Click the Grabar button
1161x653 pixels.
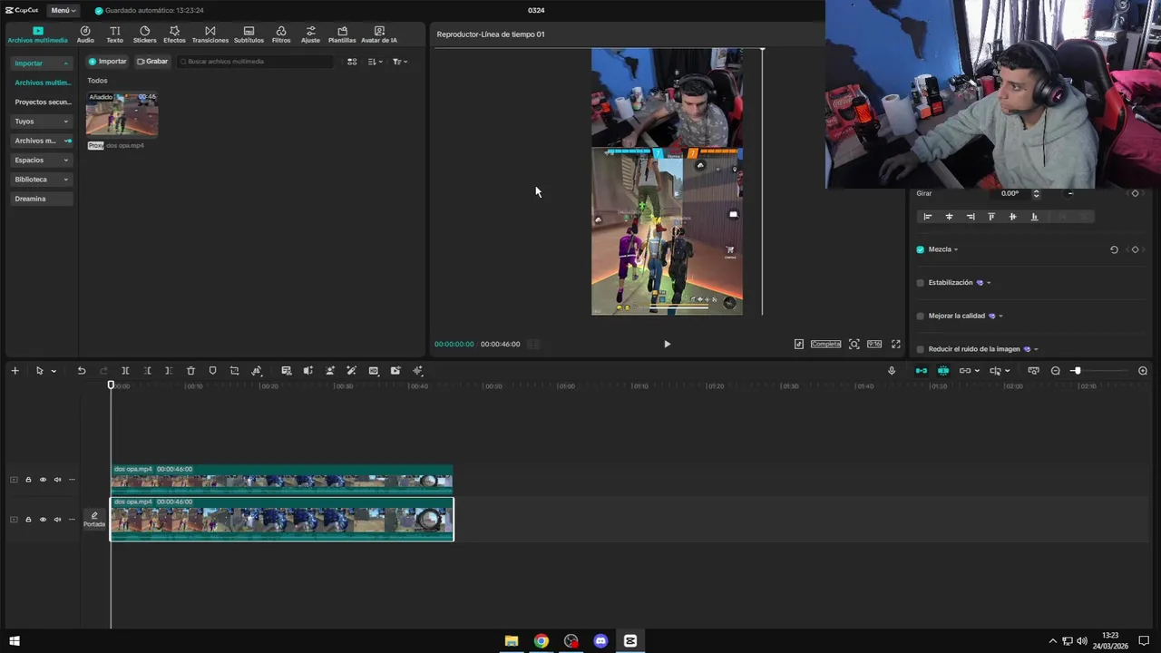pos(152,62)
